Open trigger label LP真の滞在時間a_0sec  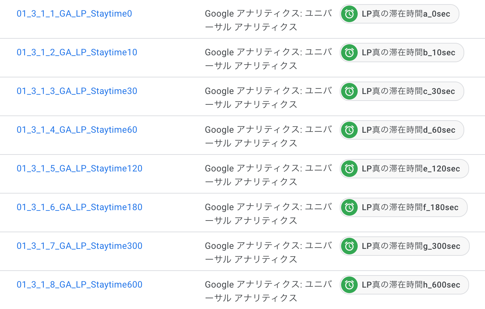point(406,14)
